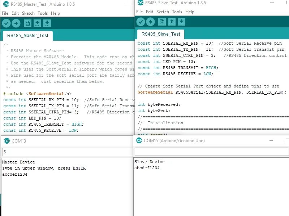
Task: Click "#include <SoftwareSerial.h>" line in Master code
Action: coord(38,94)
